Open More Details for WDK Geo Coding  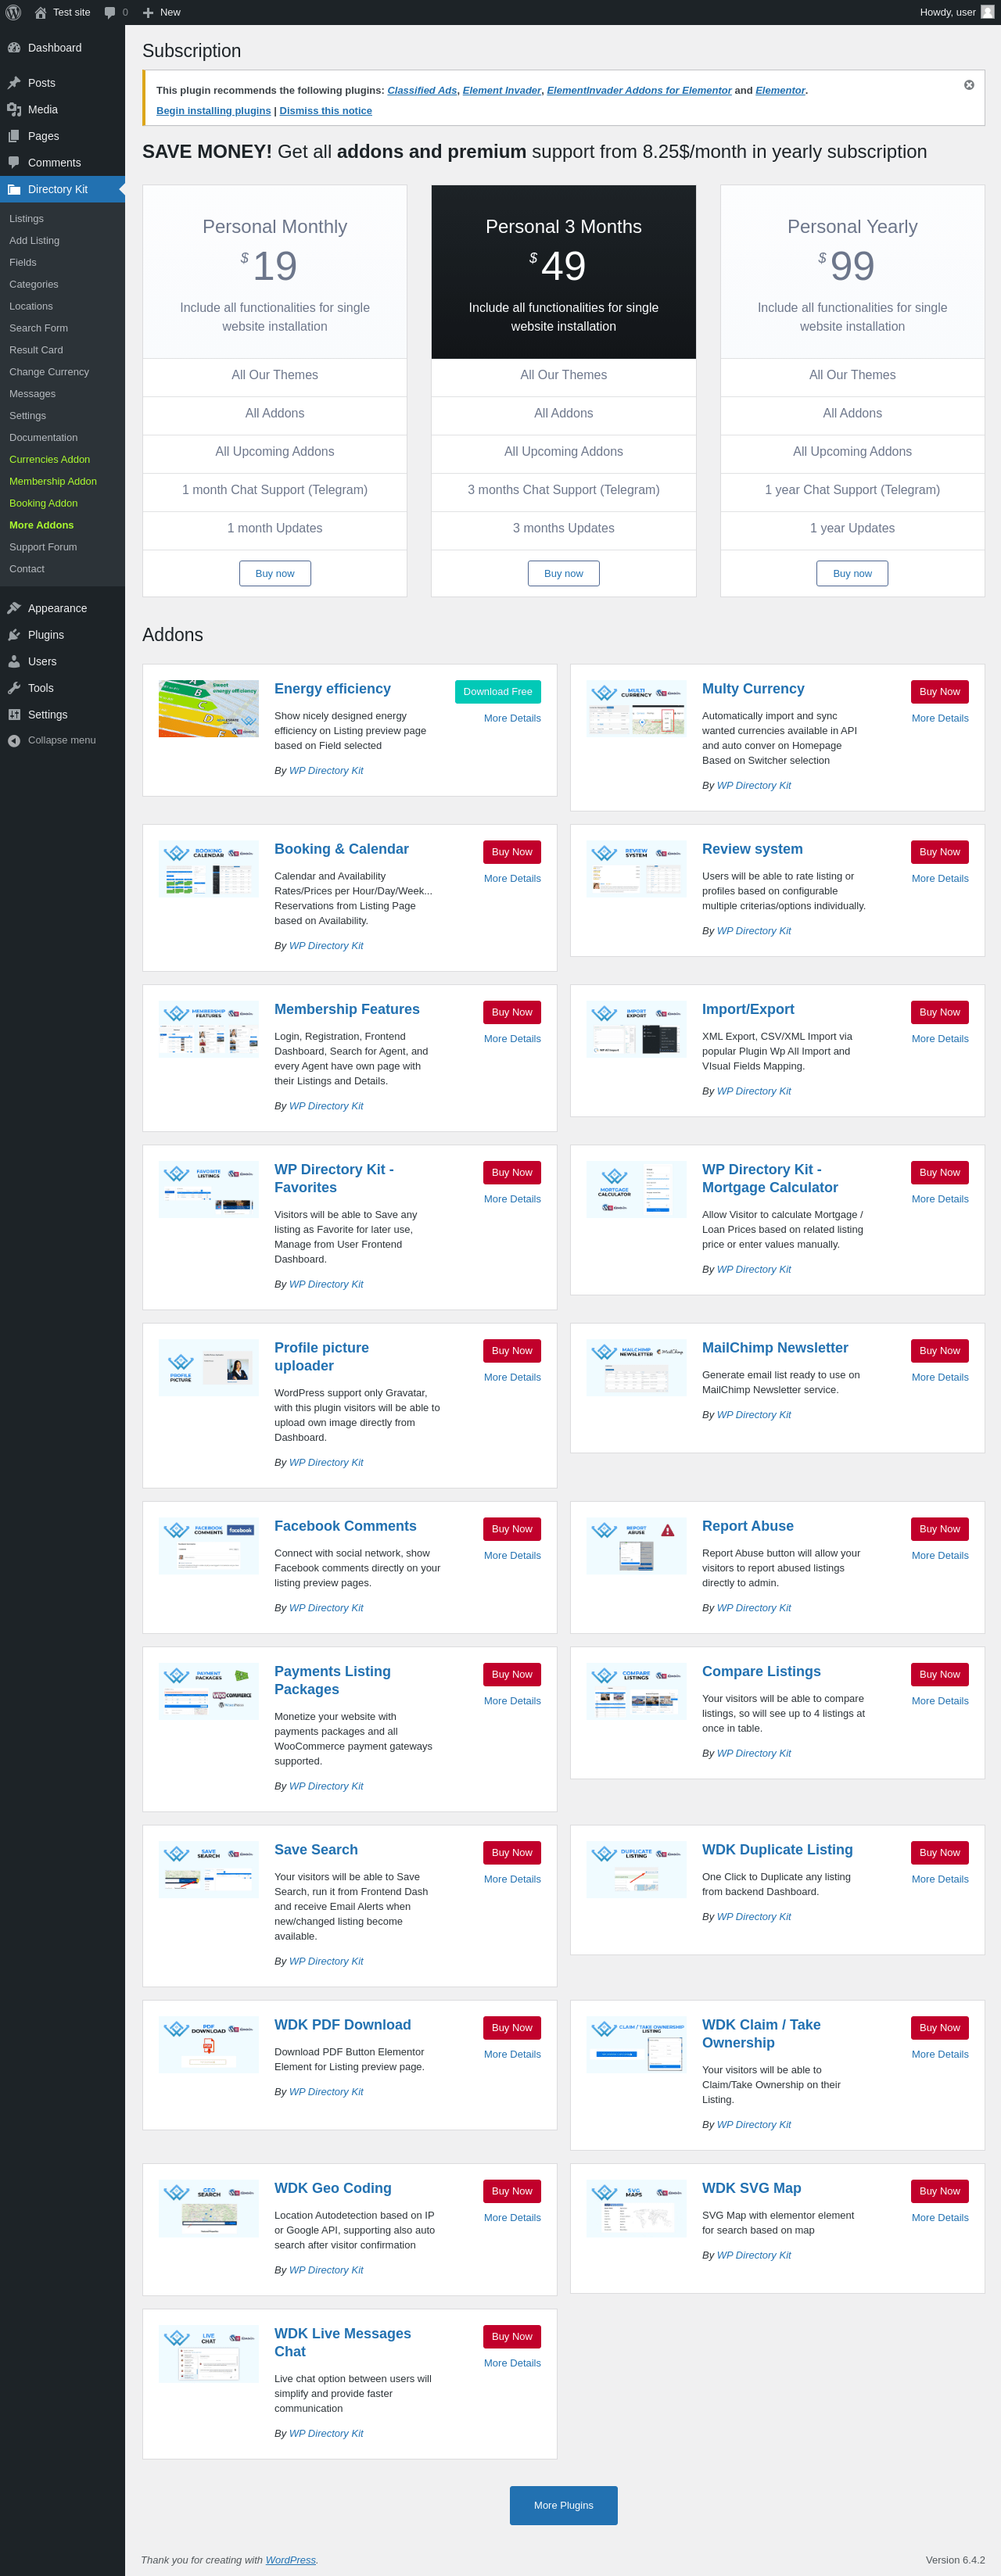[512, 2218]
